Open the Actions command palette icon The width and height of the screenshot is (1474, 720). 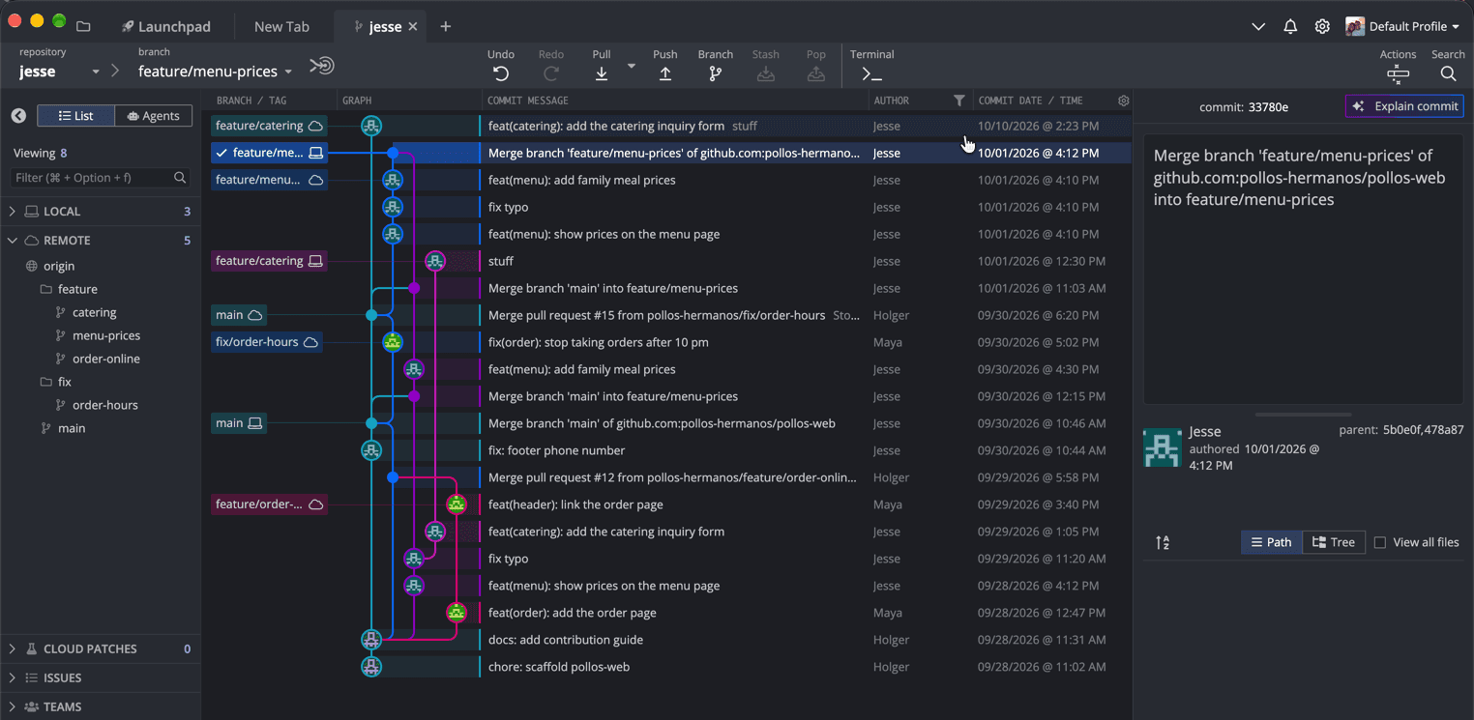pos(1398,74)
